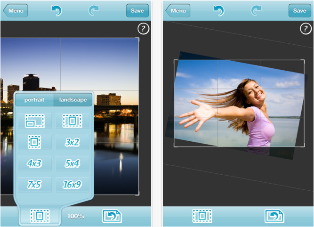Click the redo arrow in left screen
314x227 pixels.
pyautogui.click(x=94, y=10)
